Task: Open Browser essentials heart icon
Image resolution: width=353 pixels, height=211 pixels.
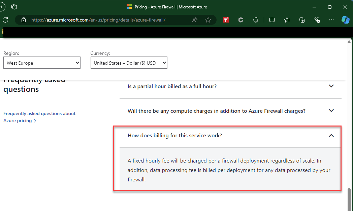Action: [x=317, y=20]
